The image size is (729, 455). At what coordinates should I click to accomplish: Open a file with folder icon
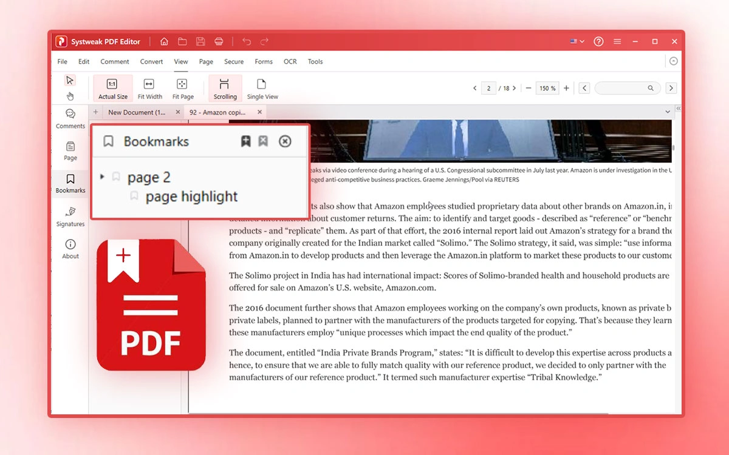coord(182,41)
